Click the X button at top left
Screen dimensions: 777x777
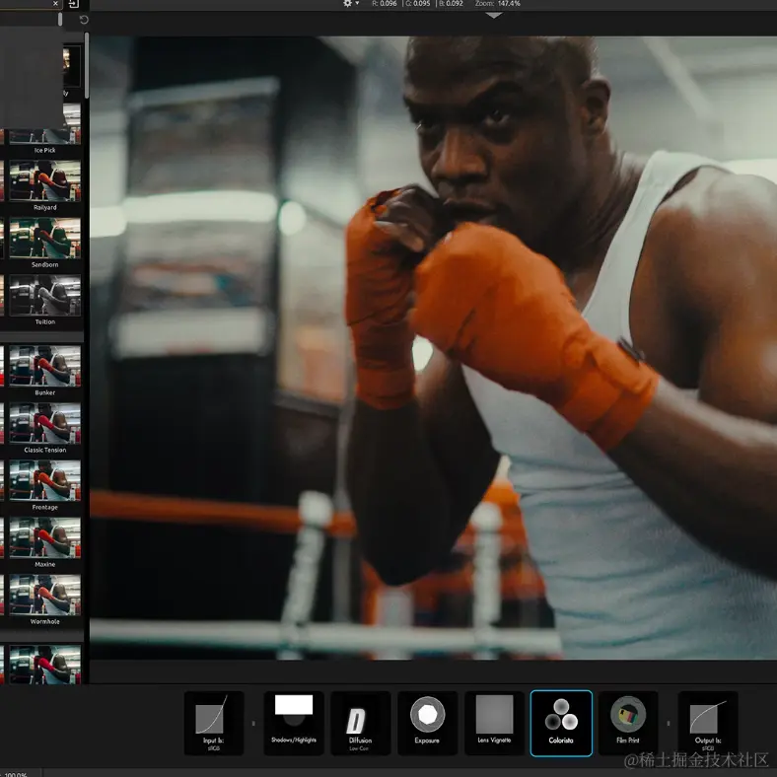[55, 4]
